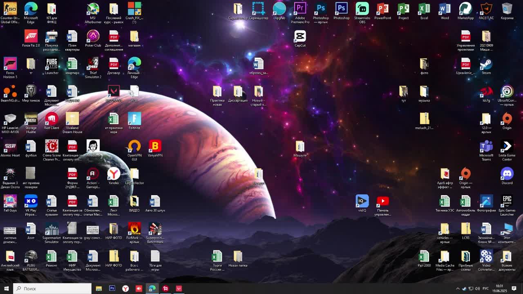This screenshot has width=523, height=294.
Task: Open Ubisoft Connect shortcut
Action: point(507,95)
